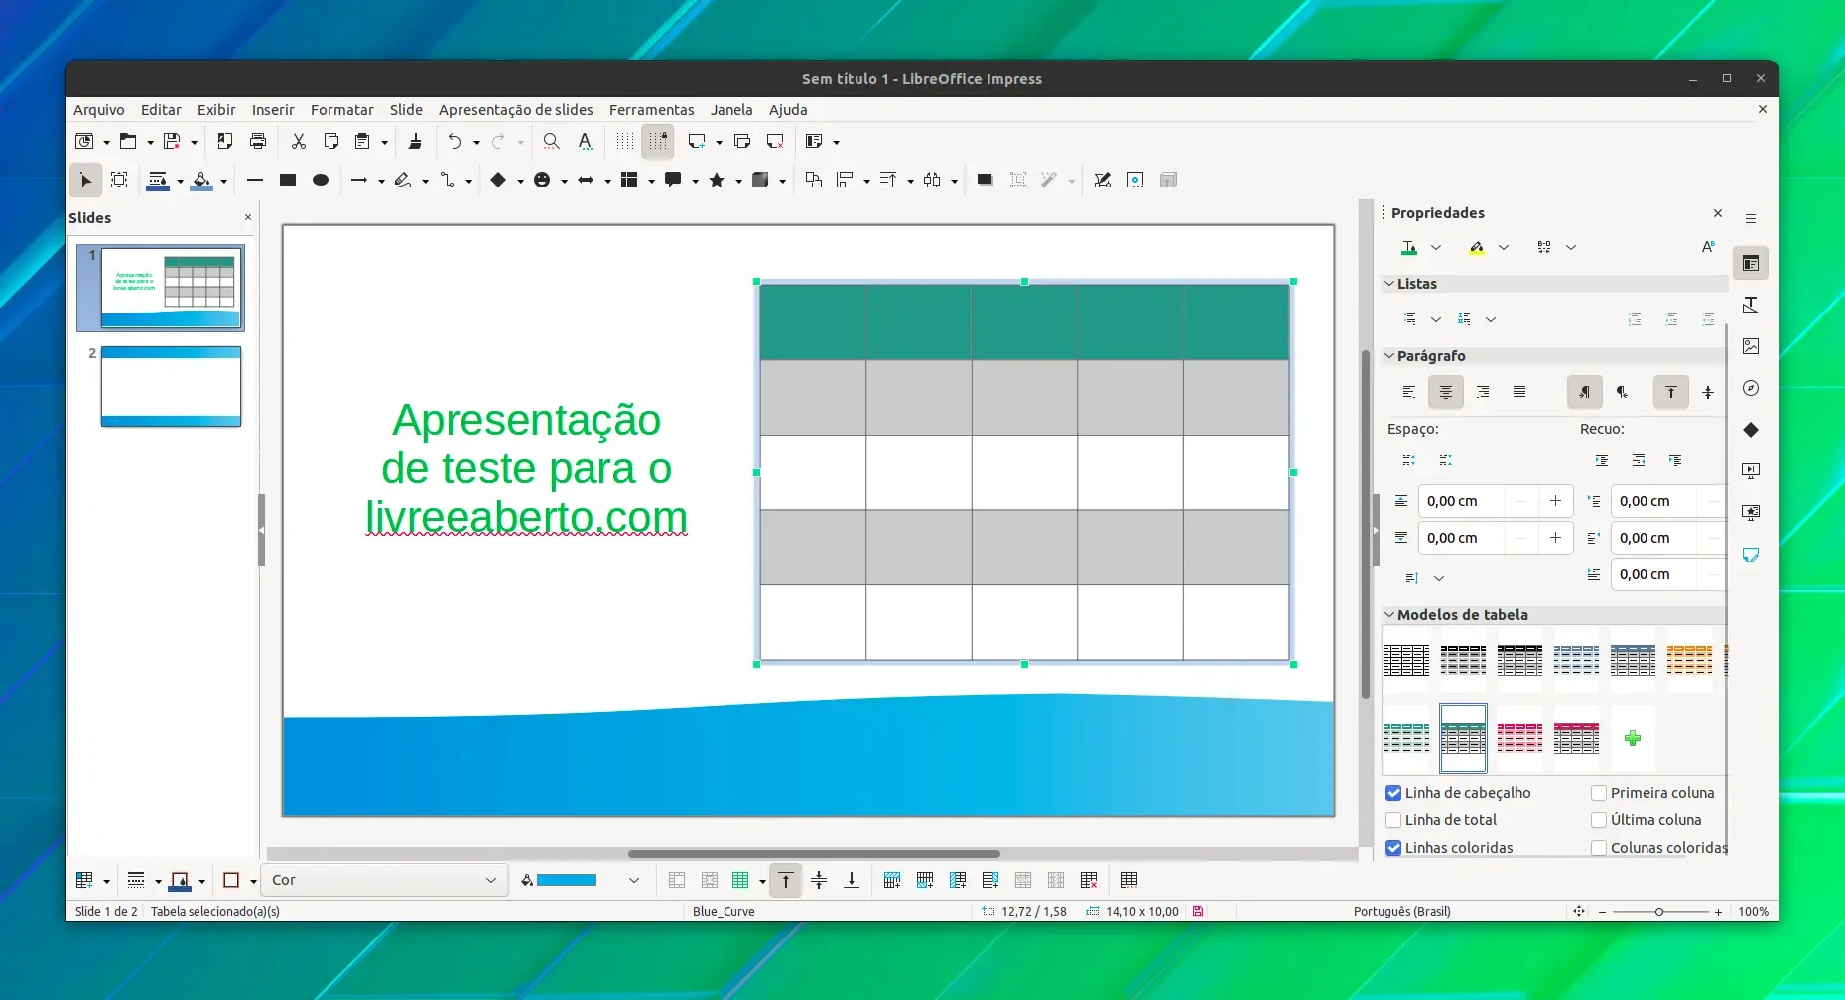This screenshot has width=1845, height=1000.
Task: Close the Slides panel
Action: pyautogui.click(x=248, y=217)
